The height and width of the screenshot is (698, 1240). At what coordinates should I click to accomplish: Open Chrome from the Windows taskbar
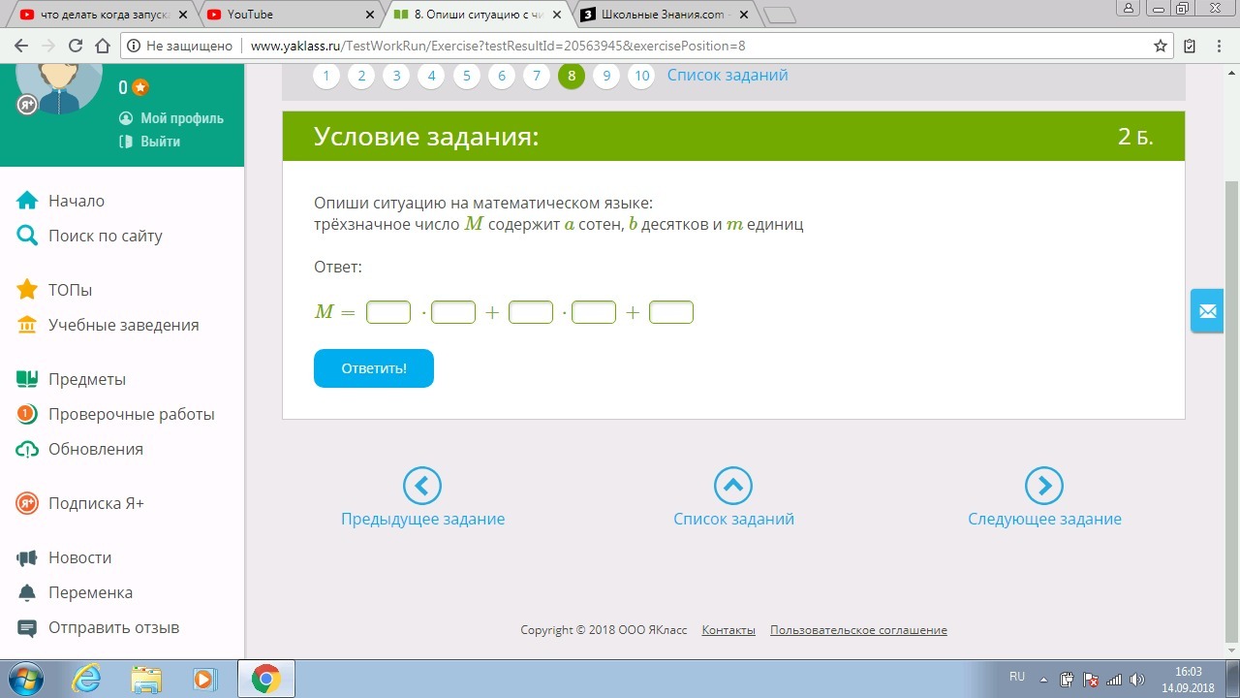pos(265,679)
